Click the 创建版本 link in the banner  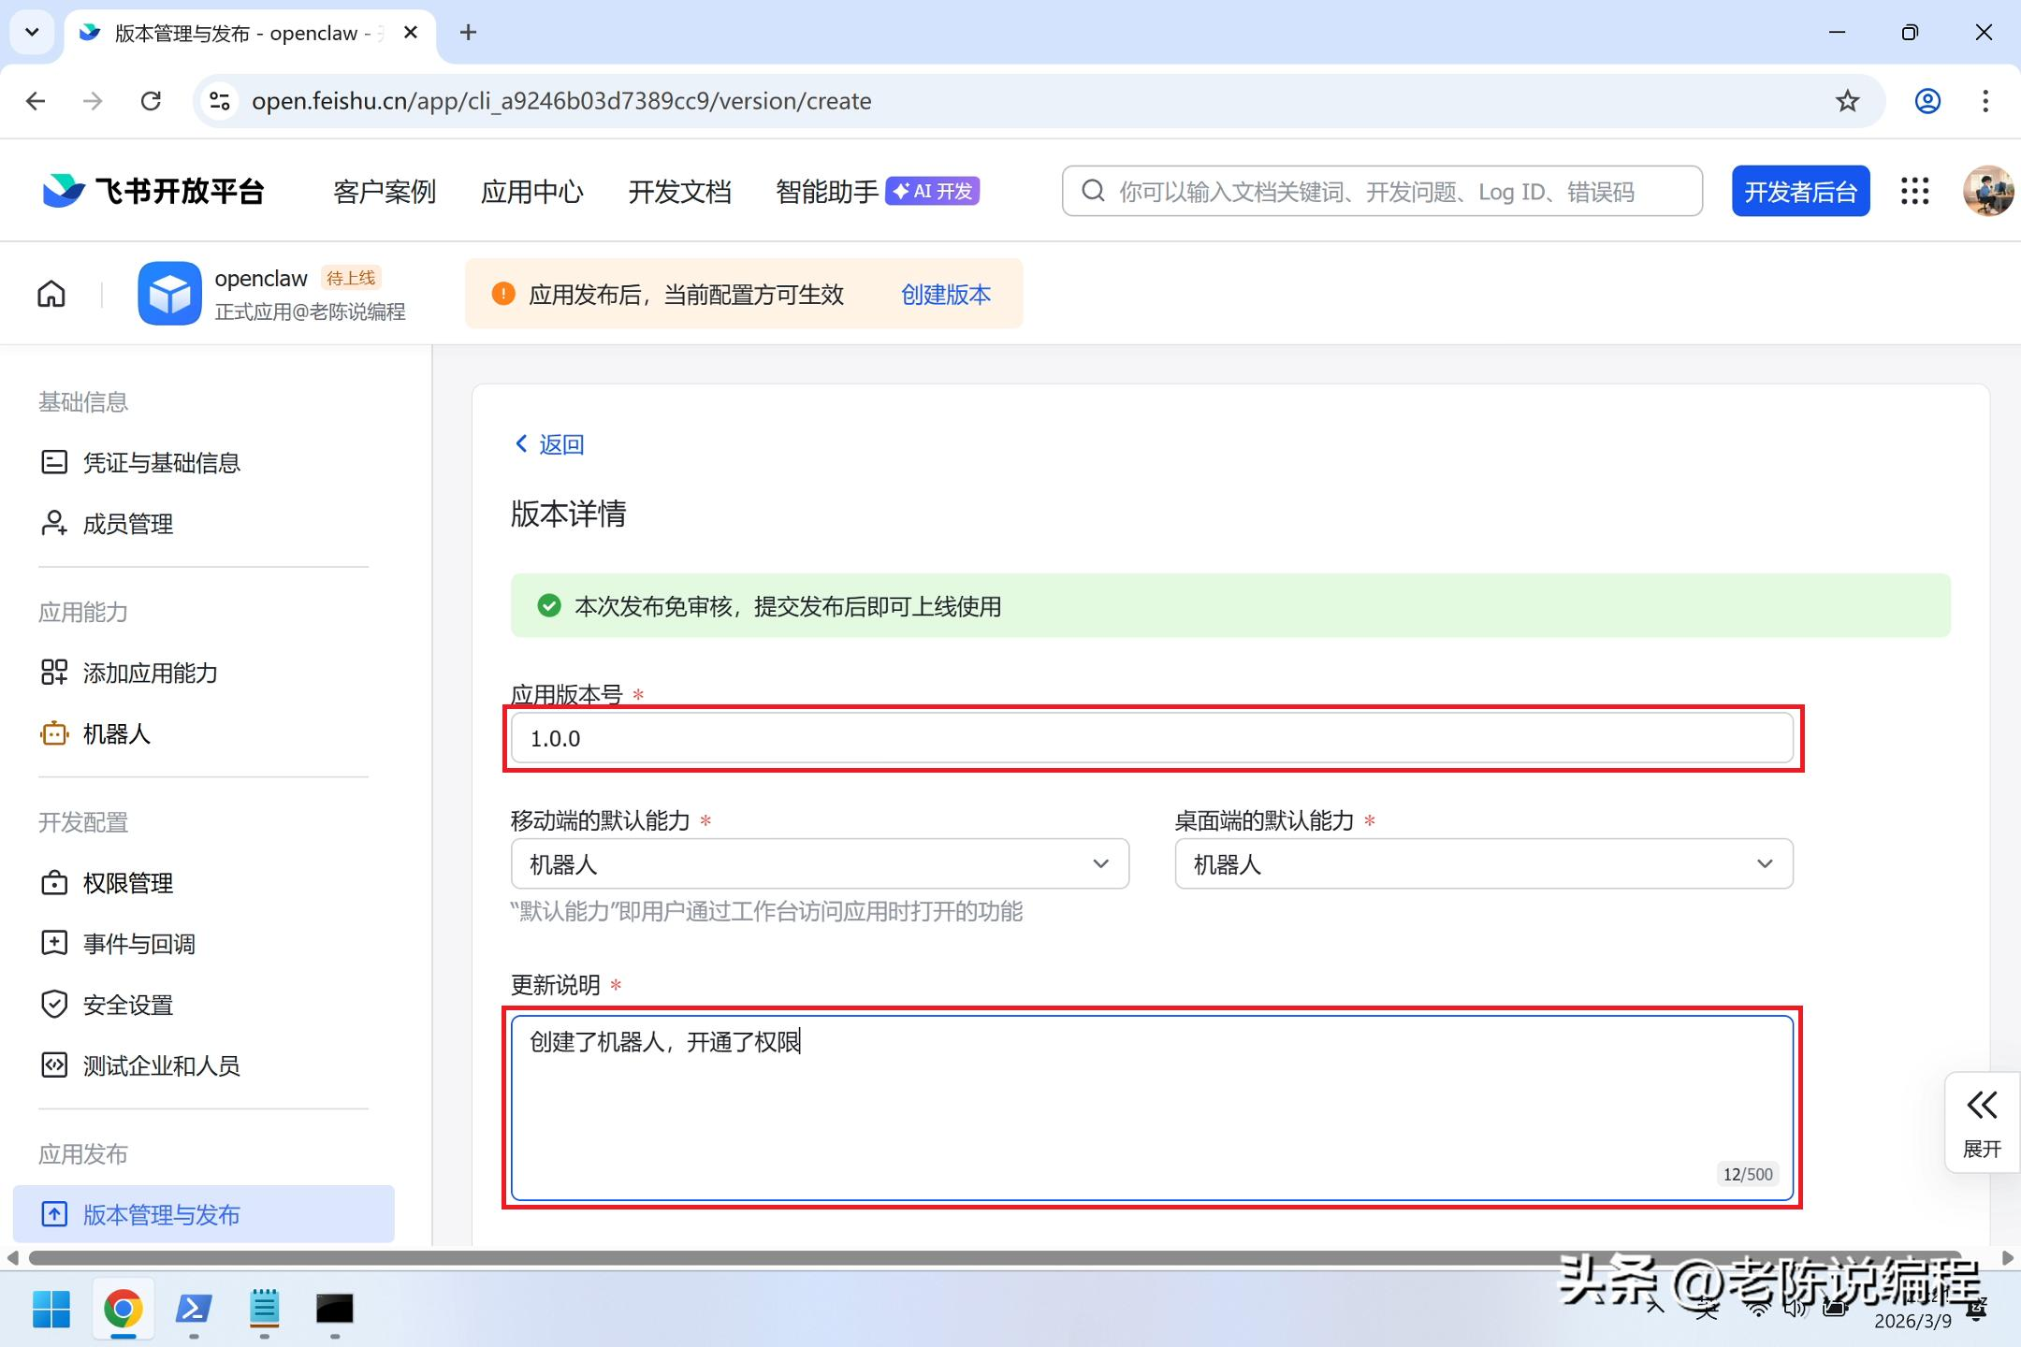945,295
